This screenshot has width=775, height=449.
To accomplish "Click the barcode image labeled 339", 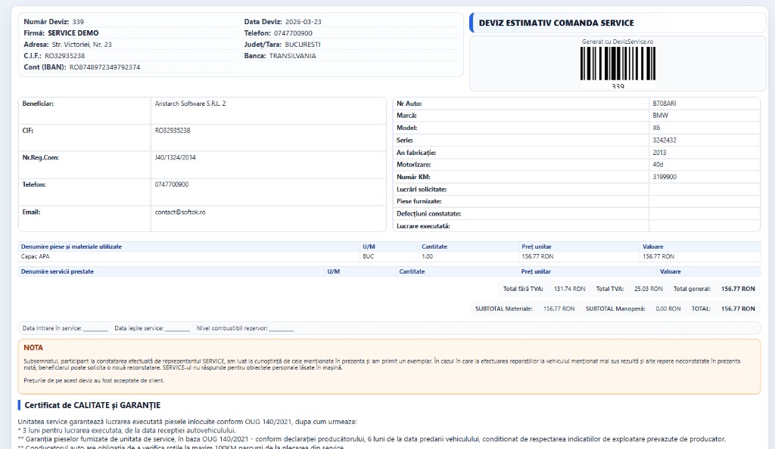I will (x=618, y=63).
